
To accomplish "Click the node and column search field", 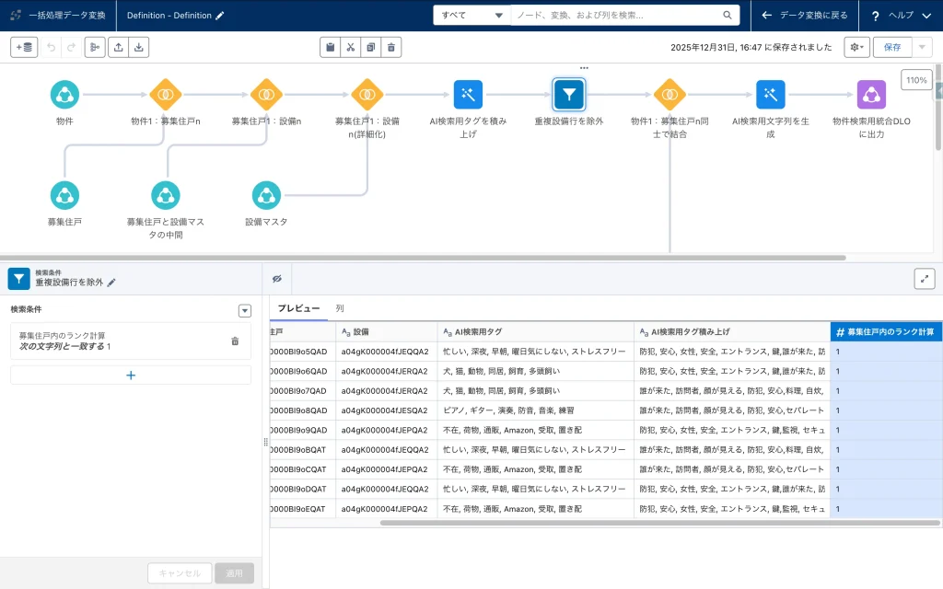I will coord(617,16).
